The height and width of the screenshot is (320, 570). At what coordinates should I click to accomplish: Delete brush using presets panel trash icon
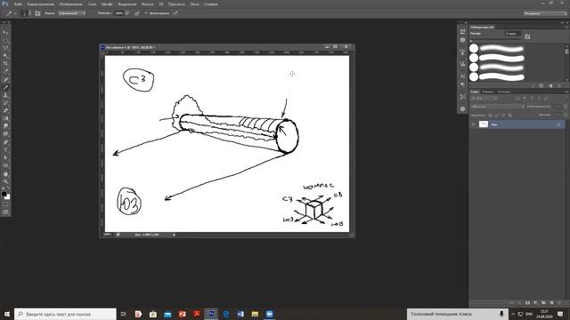[x=558, y=85]
